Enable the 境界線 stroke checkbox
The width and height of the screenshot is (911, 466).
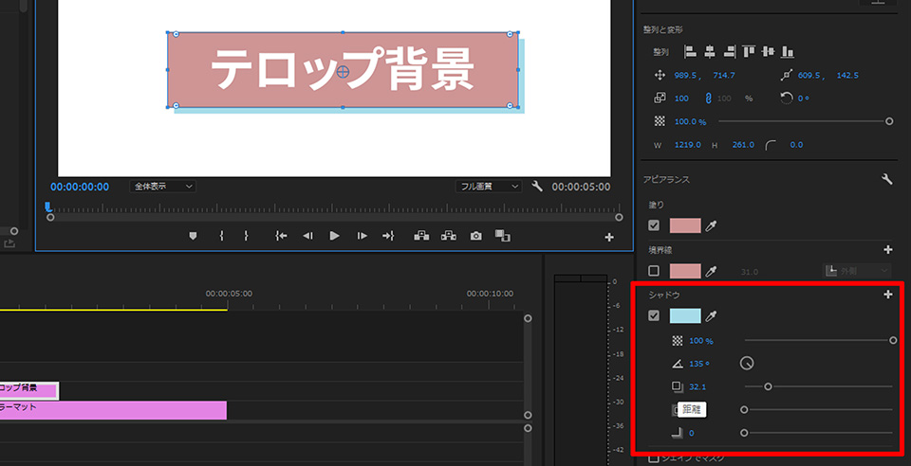(654, 271)
